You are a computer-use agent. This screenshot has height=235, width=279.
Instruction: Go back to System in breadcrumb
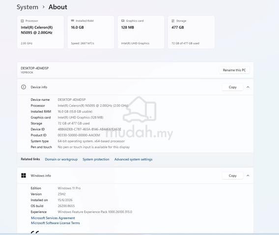(28, 7)
